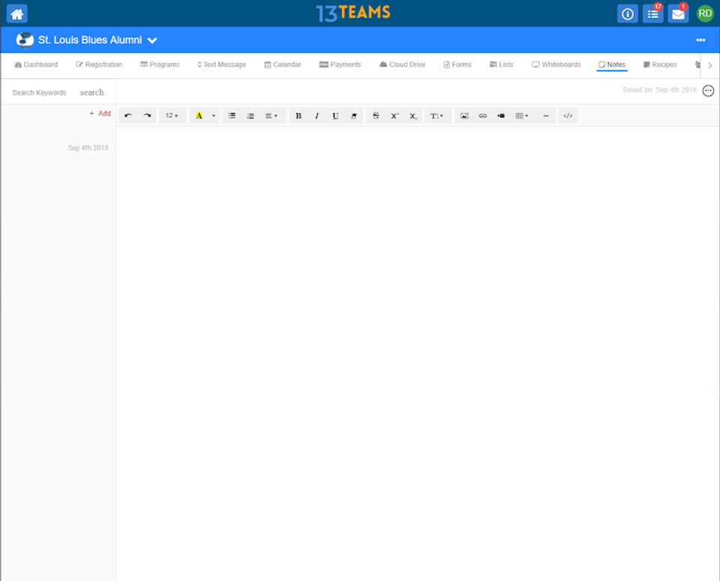The image size is (720, 581).
Task: Open the line height dropdown
Action: pos(437,115)
